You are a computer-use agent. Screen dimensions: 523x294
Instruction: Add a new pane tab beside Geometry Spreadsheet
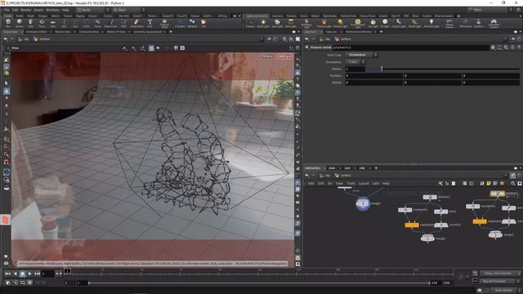point(171,32)
